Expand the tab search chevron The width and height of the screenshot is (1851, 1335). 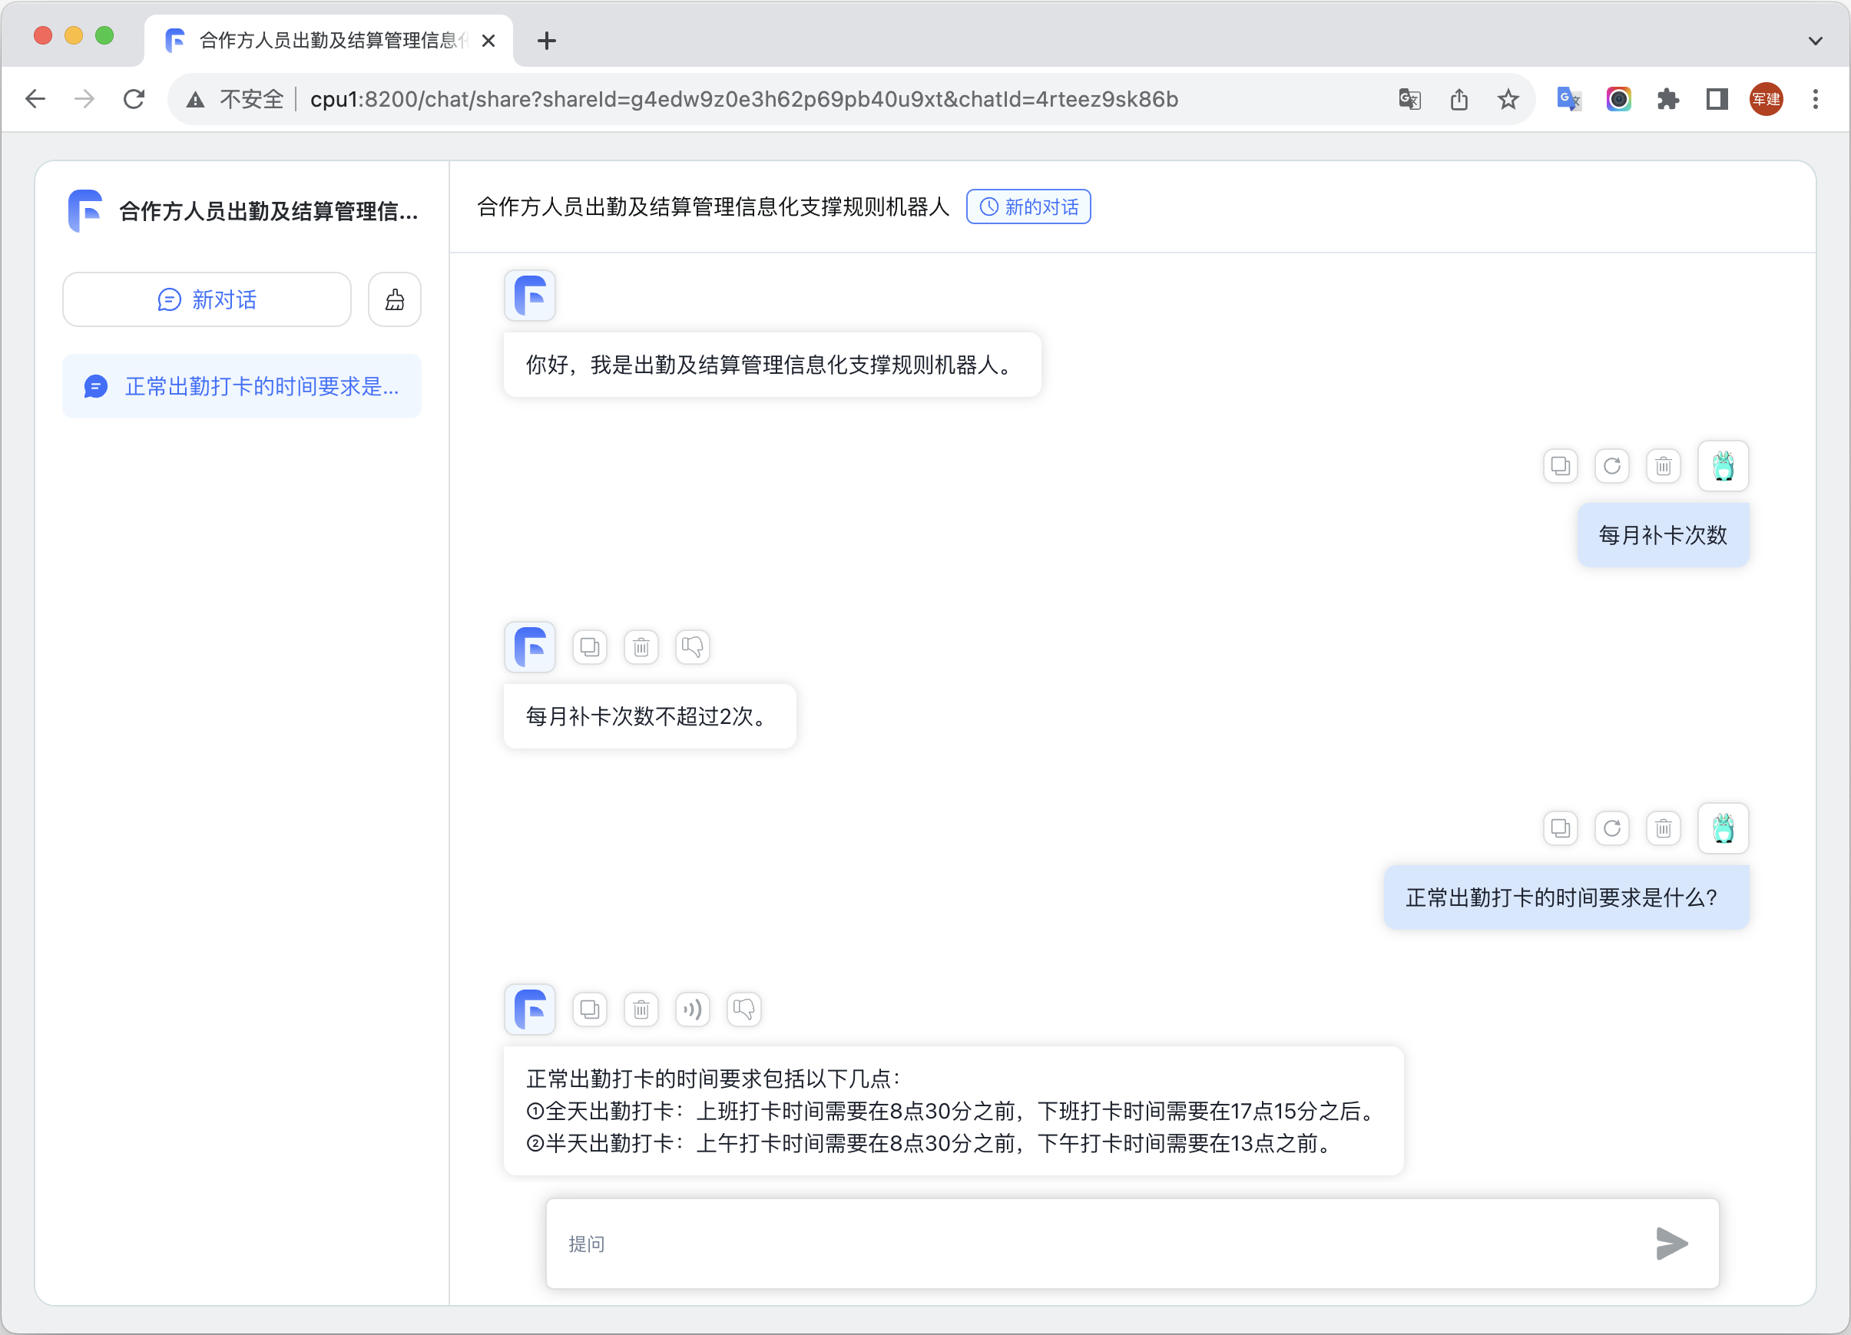1815,41
